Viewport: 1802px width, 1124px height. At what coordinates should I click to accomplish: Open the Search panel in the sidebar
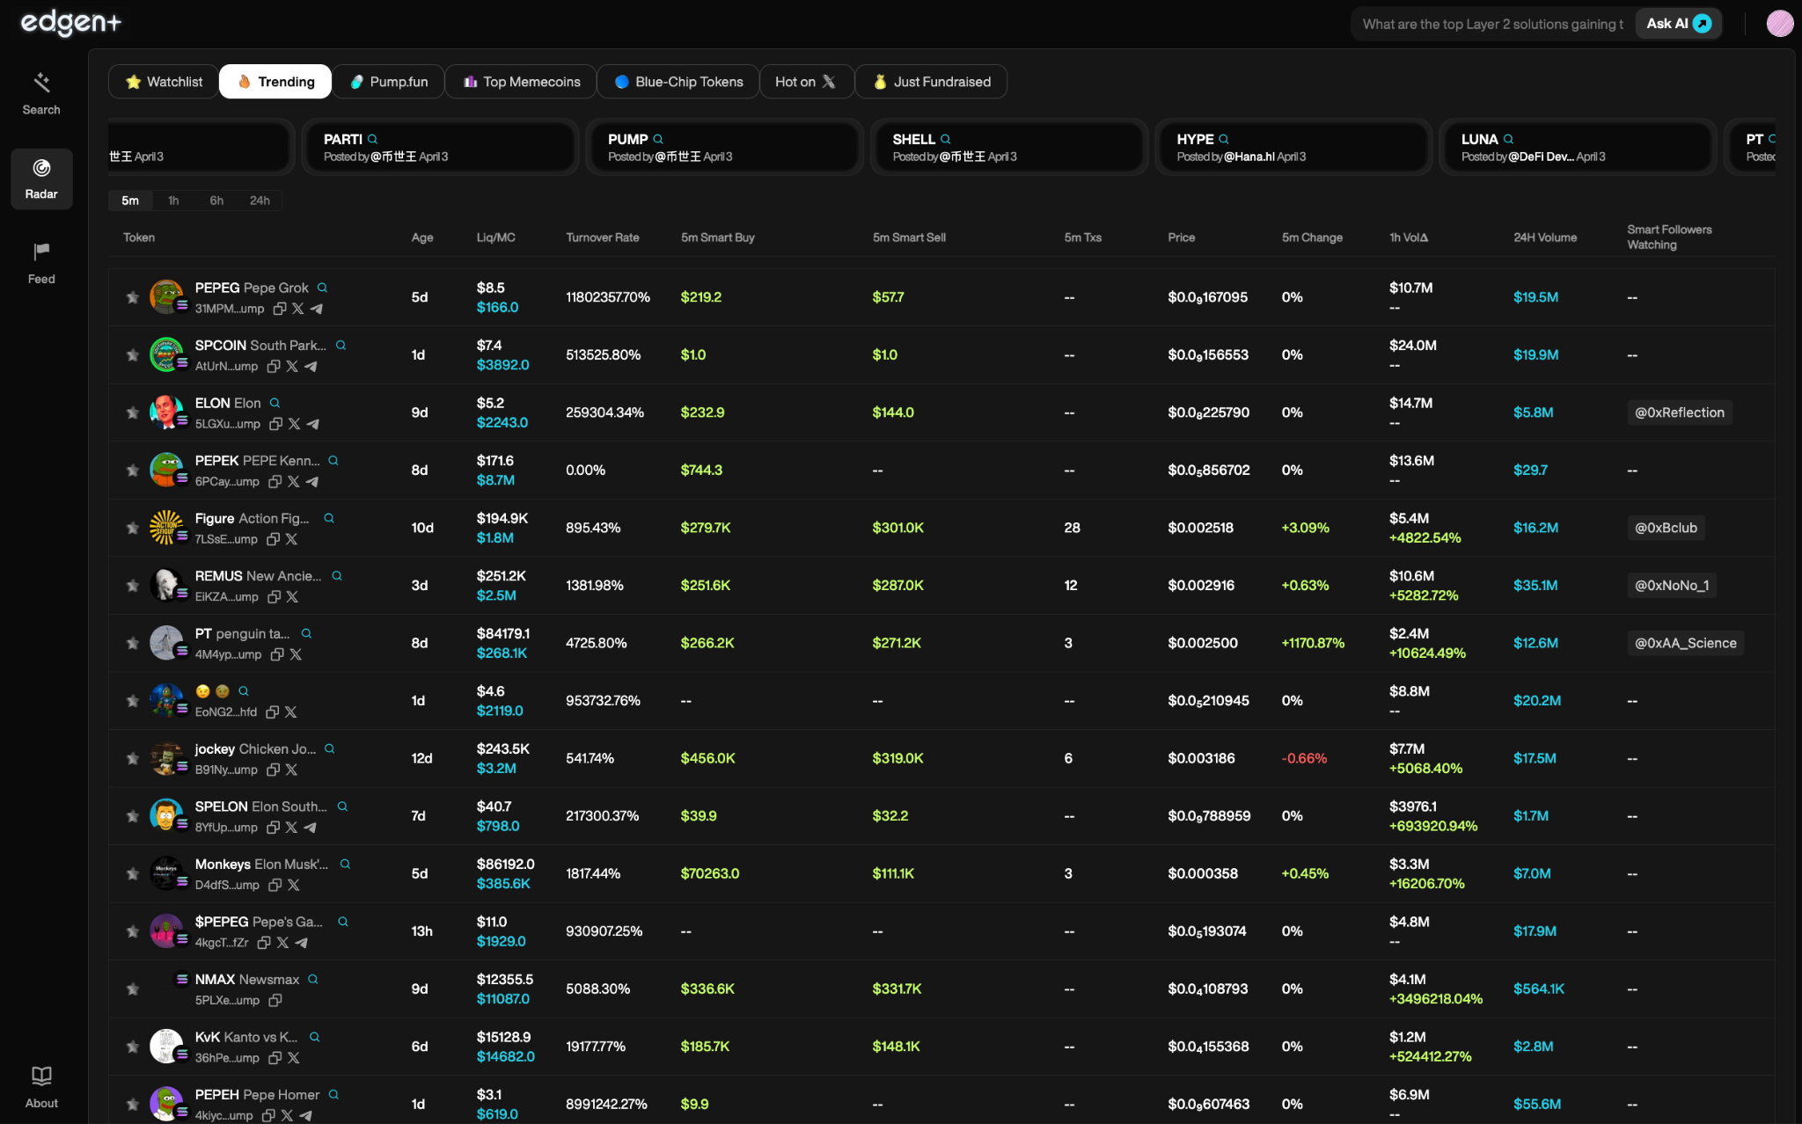tap(40, 92)
